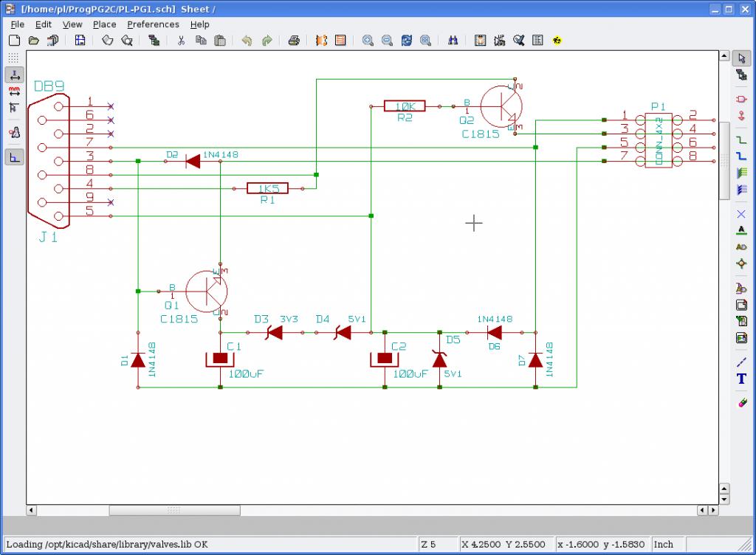Click the Undo arrow button

point(247,41)
